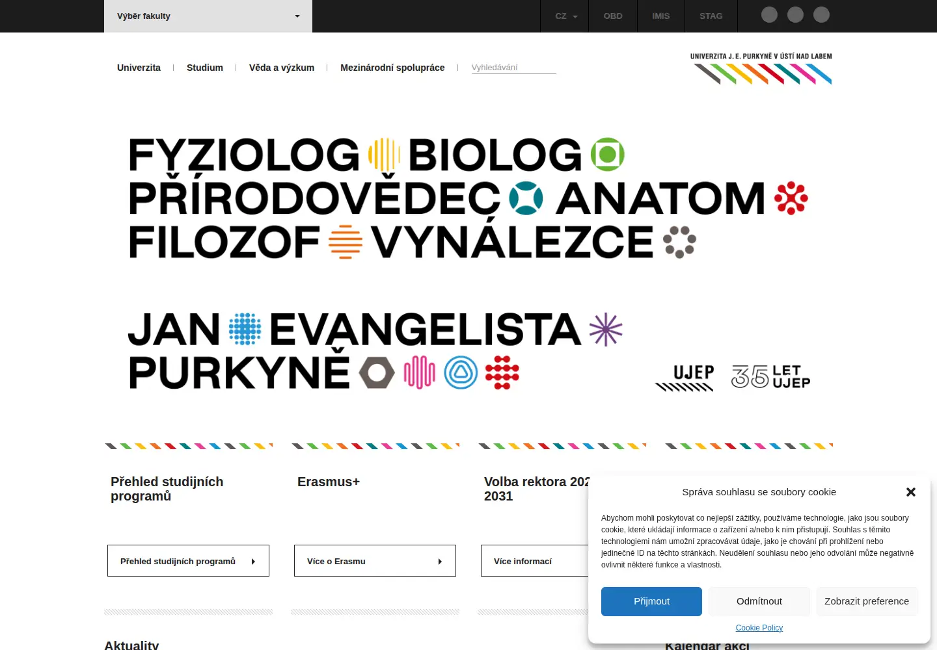Click Zobrazit preference in cookie dialog
Viewport: 937px width, 650px height.
867,601
